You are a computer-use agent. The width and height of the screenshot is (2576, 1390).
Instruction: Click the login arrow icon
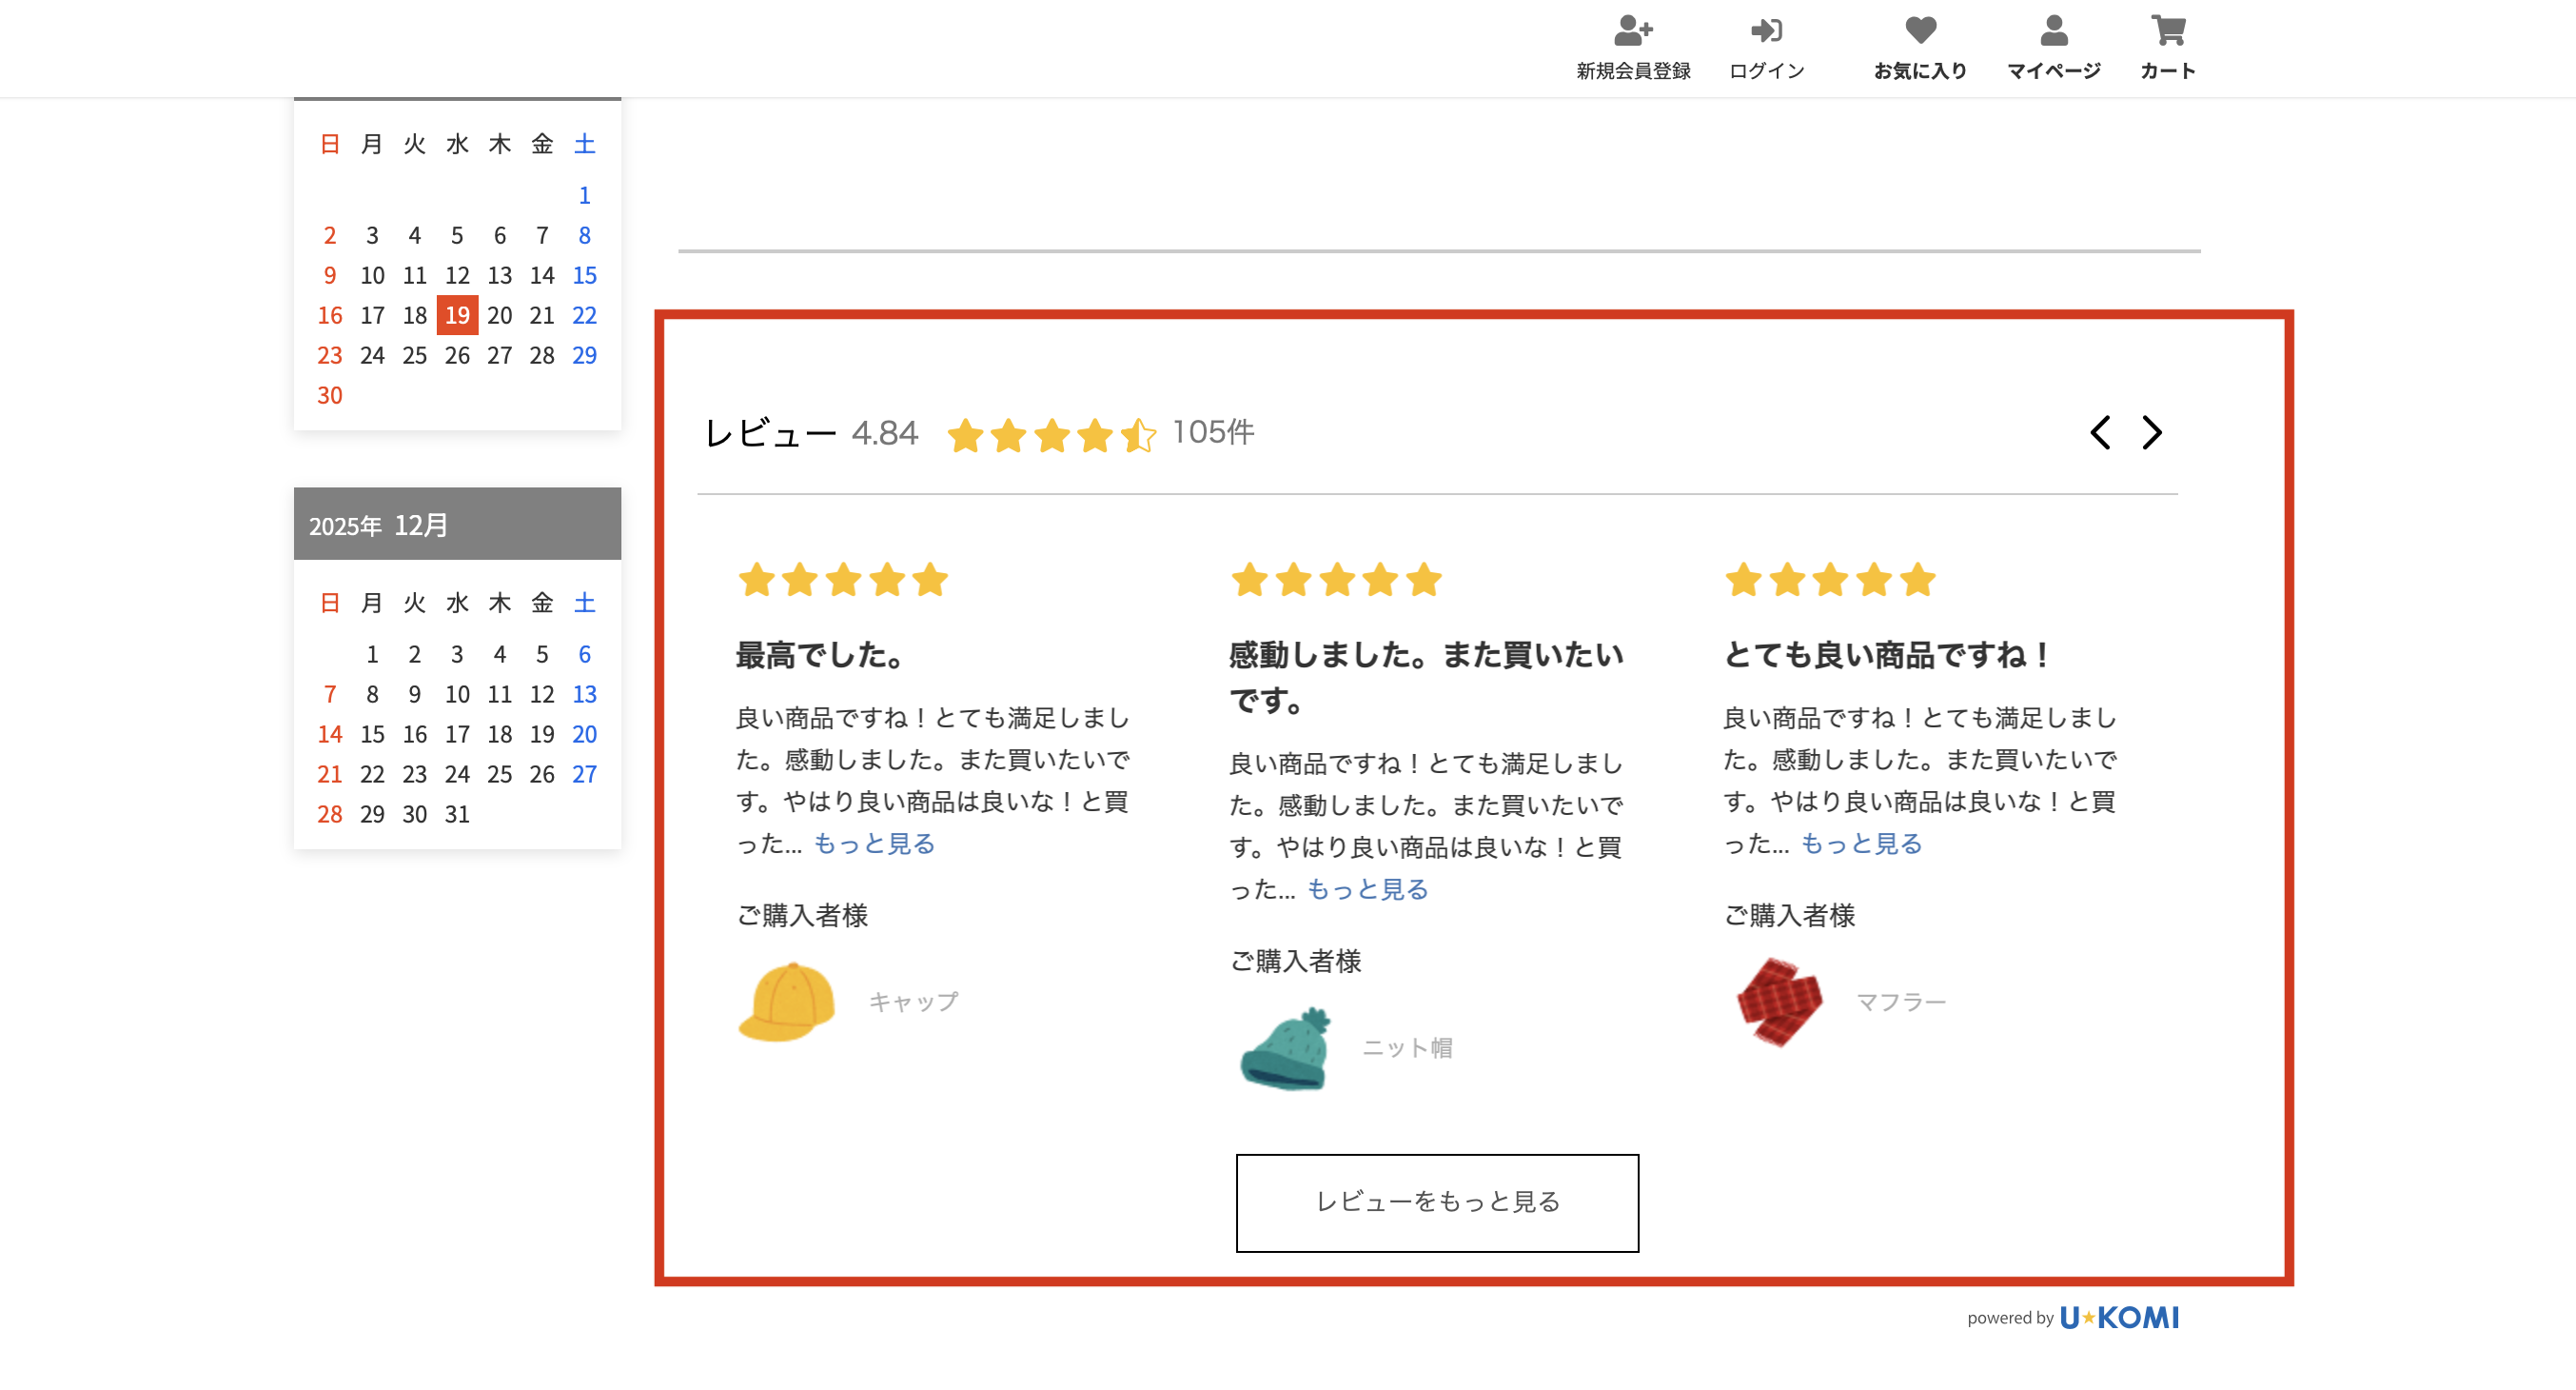point(1766,31)
